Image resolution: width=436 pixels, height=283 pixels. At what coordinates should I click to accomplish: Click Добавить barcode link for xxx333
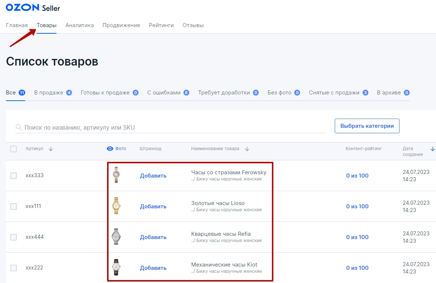tap(153, 176)
